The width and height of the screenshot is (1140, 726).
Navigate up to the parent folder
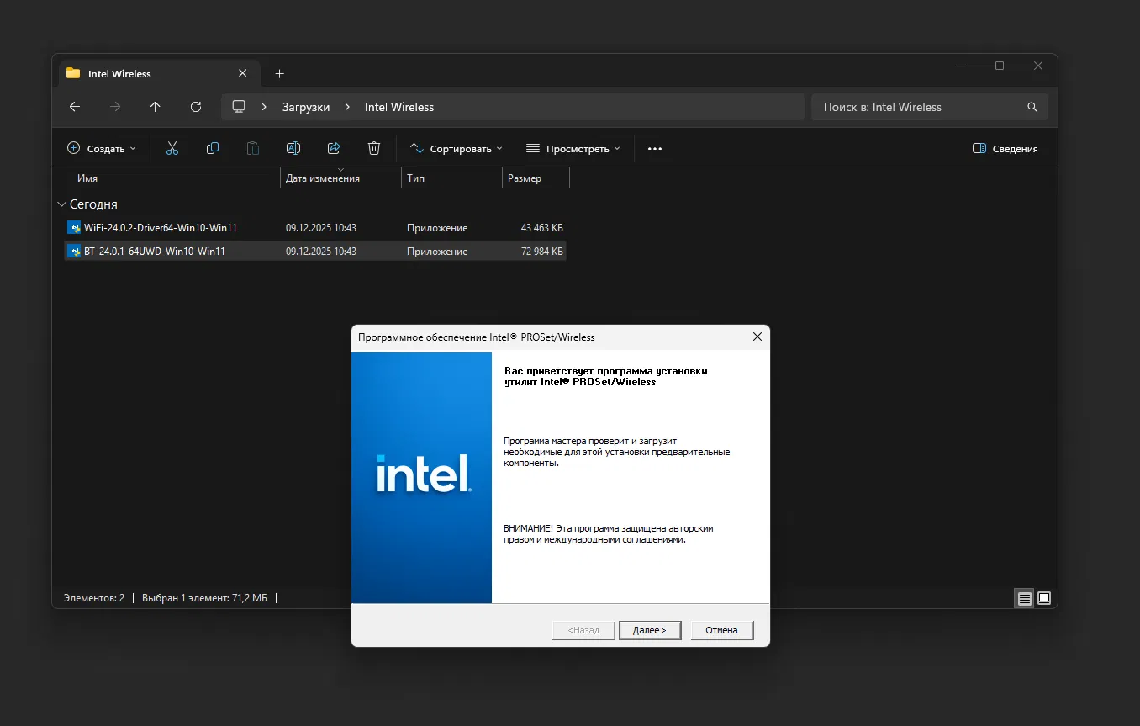(x=156, y=107)
